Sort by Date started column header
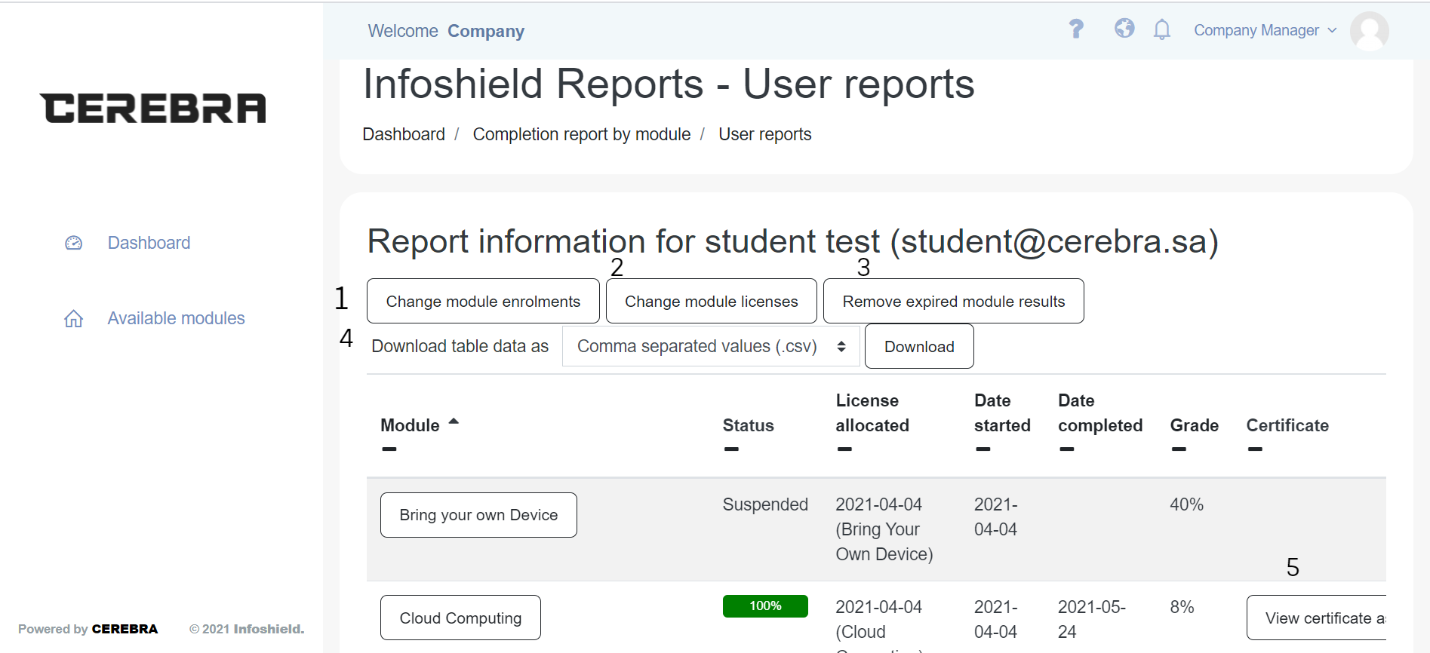The height and width of the screenshot is (653, 1430). (1002, 412)
